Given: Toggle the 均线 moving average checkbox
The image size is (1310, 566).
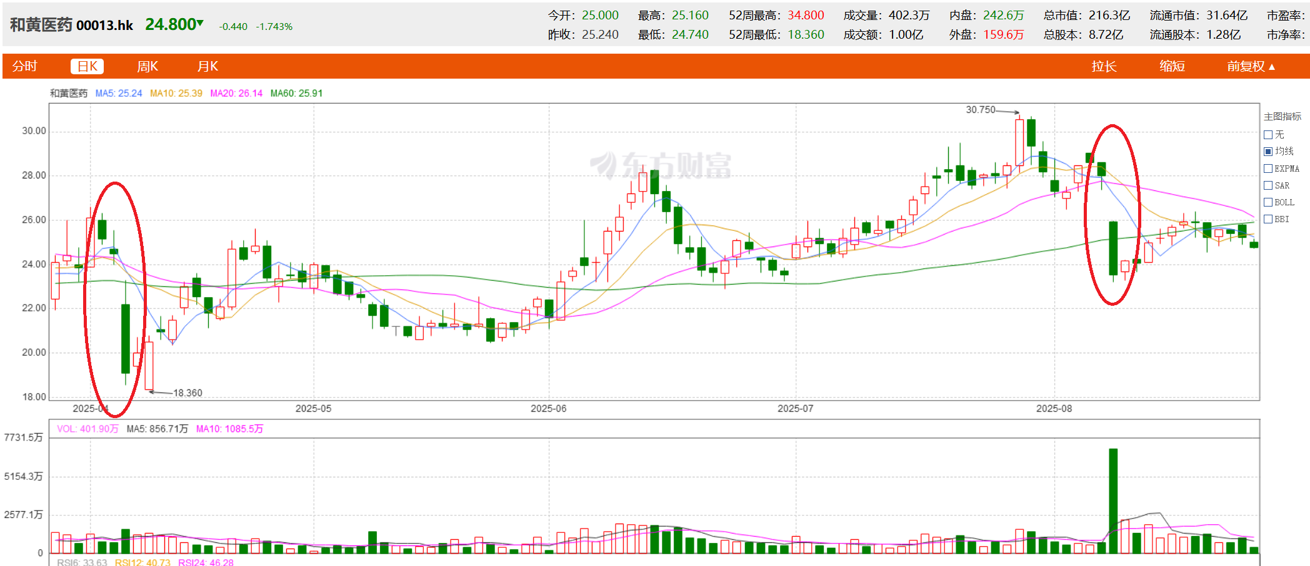Looking at the screenshot, I should (1268, 152).
